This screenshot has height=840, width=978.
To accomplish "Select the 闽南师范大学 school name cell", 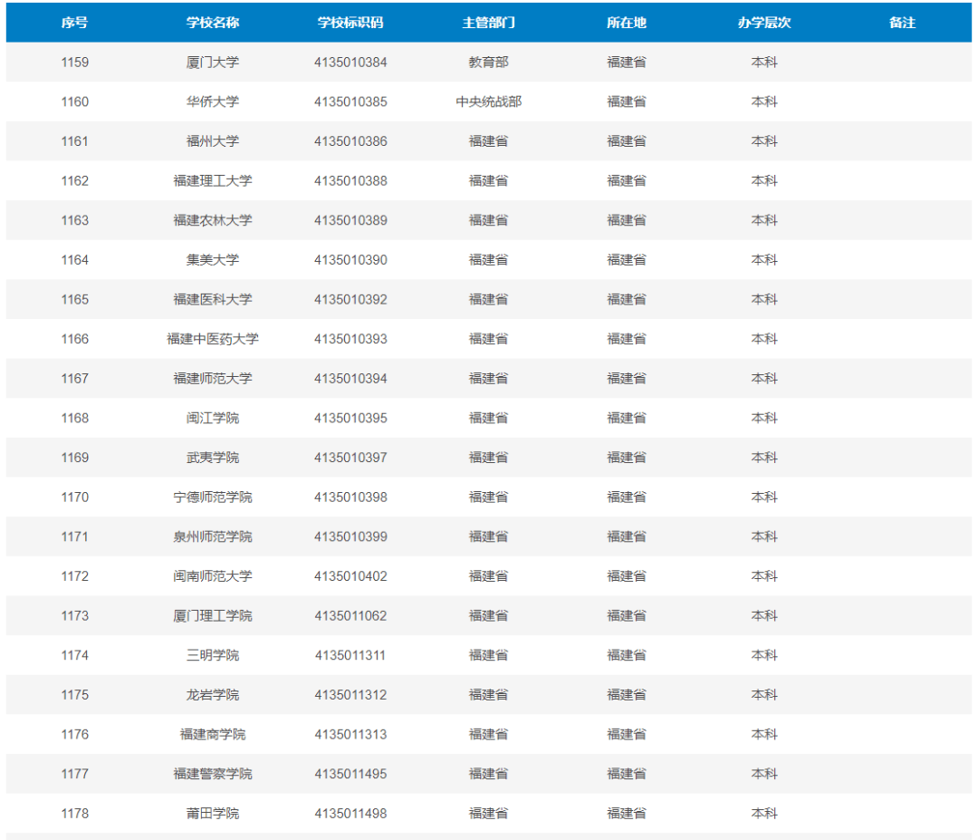I will (x=213, y=576).
